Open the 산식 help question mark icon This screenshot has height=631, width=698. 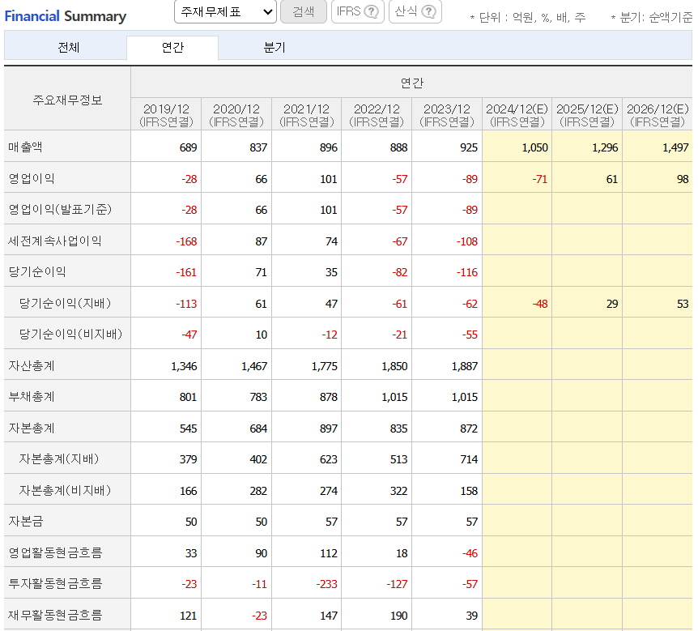click(x=427, y=12)
